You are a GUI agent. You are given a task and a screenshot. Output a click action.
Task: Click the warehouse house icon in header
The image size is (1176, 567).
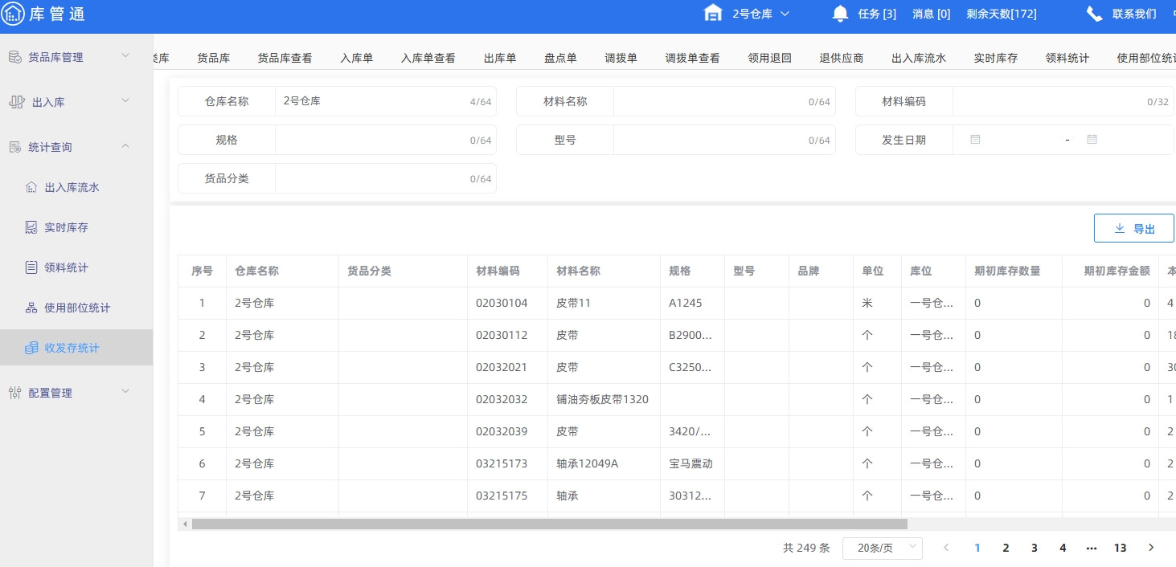pyautogui.click(x=713, y=13)
